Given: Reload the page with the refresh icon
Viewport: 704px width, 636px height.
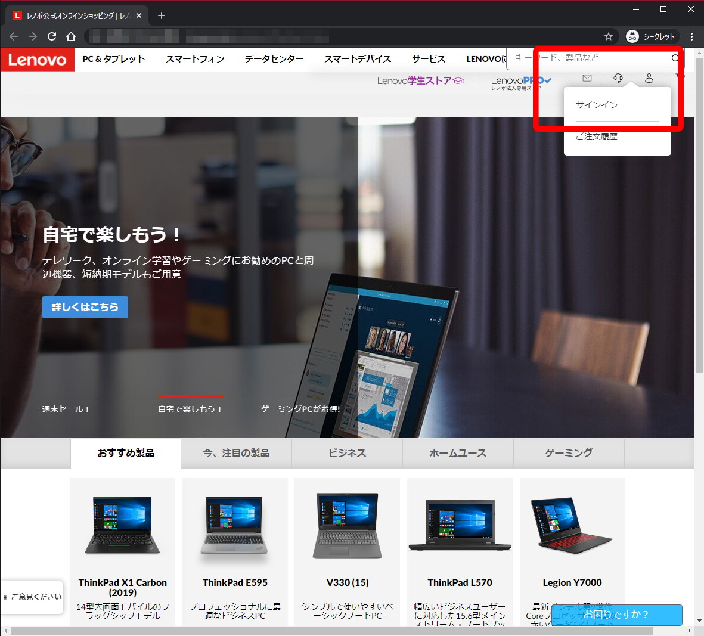Looking at the screenshot, I should [x=52, y=36].
